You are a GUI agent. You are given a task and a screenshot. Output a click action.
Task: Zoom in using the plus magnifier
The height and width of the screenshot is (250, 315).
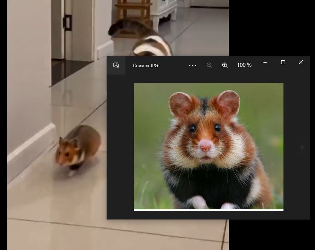tap(225, 65)
